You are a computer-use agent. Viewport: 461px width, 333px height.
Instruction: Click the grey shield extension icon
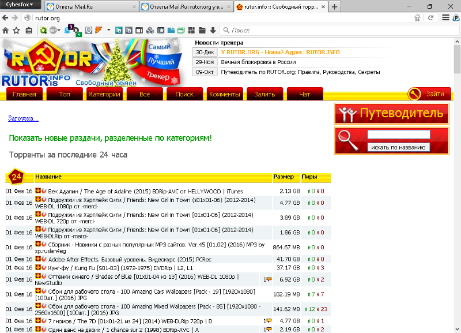89,31
